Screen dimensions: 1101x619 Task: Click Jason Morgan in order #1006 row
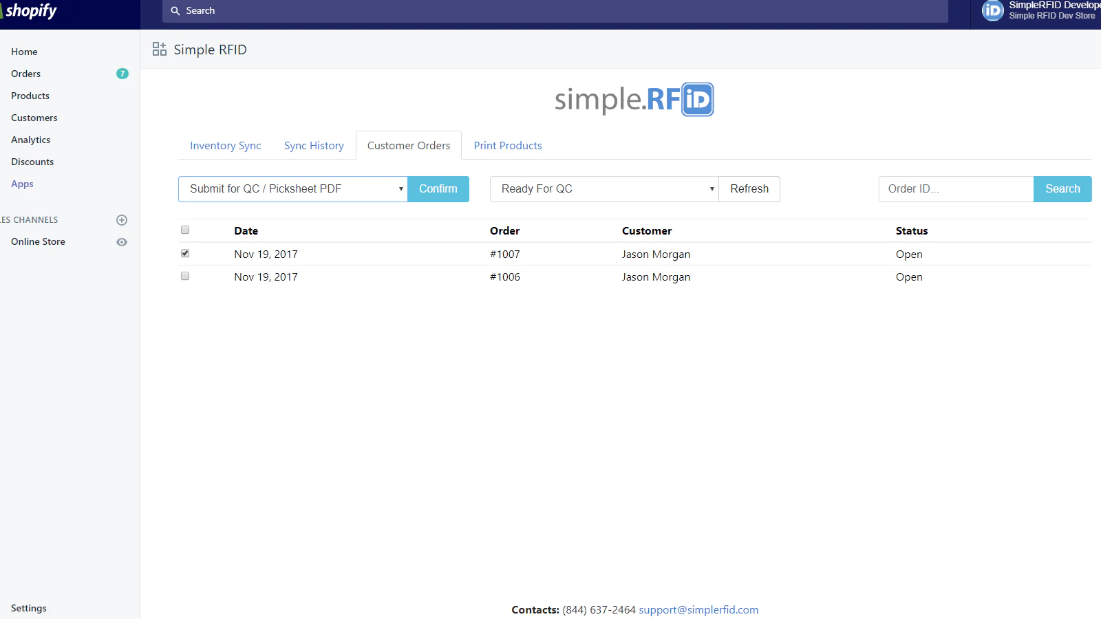(656, 277)
